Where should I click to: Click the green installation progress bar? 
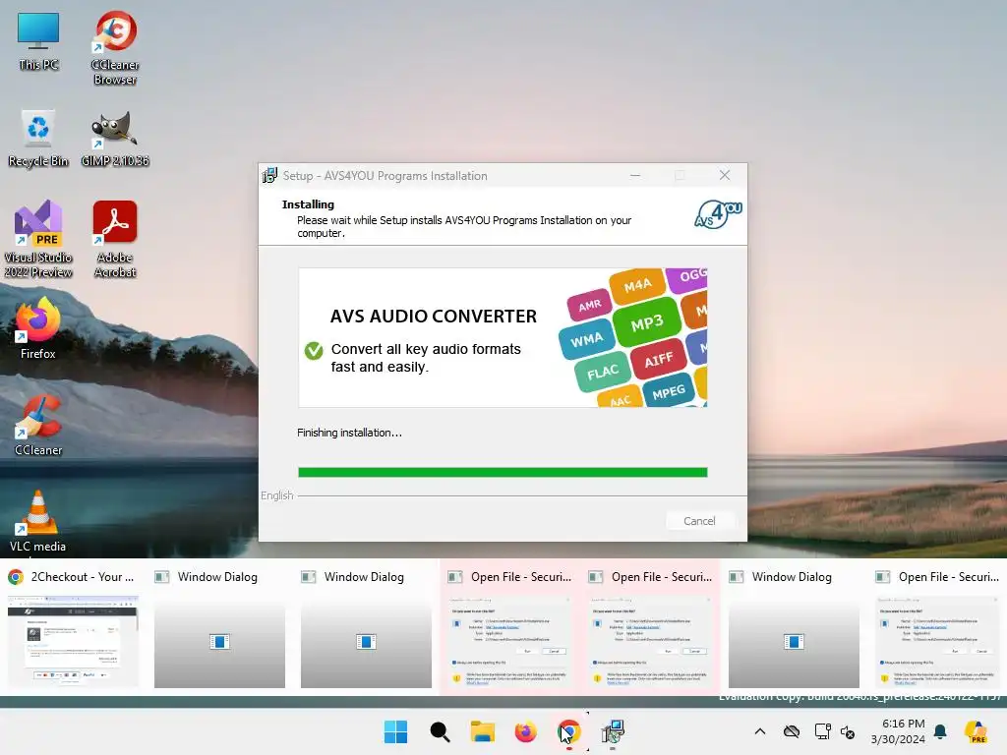[x=503, y=473]
